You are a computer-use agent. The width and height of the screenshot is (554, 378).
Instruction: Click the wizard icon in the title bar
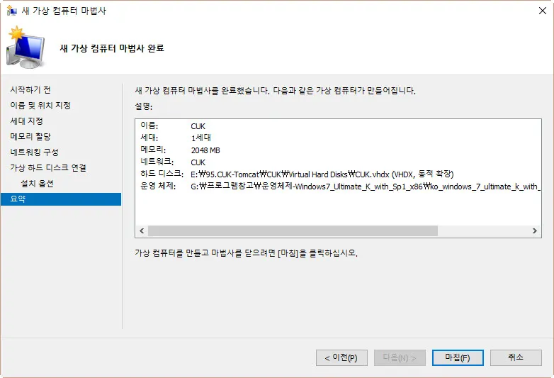(11, 11)
